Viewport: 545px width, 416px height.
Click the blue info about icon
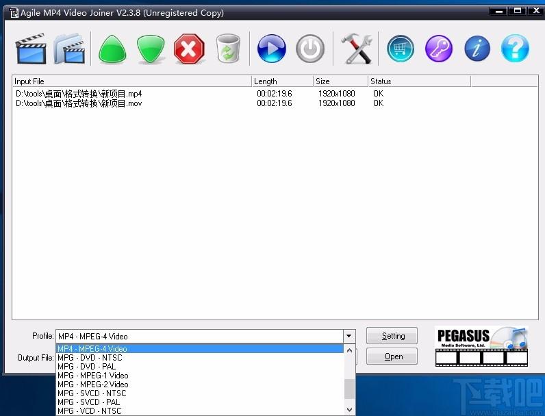[x=477, y=49]
